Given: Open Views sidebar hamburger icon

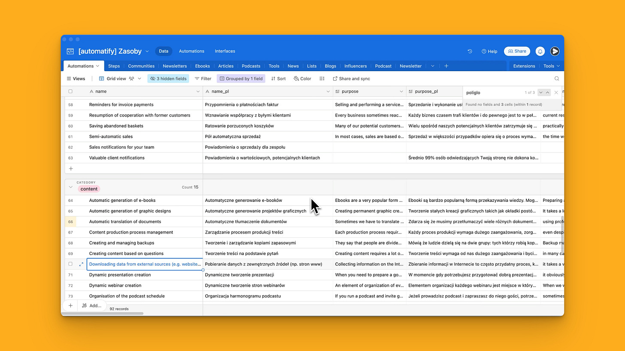Looking at the screenshot, I should pyautogui.click(x=69, y=79).
